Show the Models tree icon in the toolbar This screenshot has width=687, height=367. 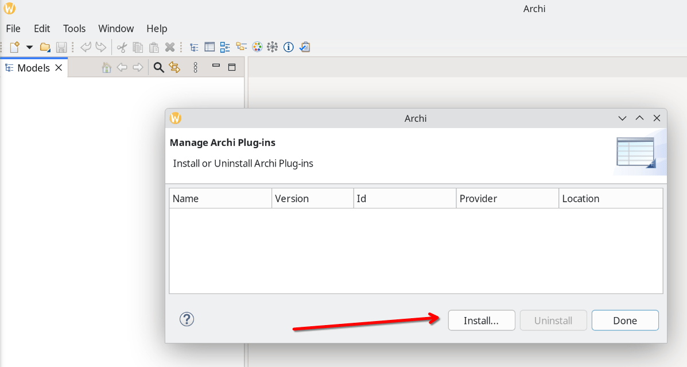coord(194,47)
